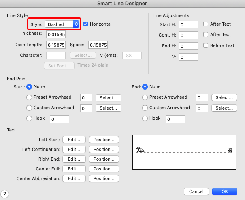Uncheck the Horizontal checkbox
The image size is (245, 200).
tap(85, 24)
